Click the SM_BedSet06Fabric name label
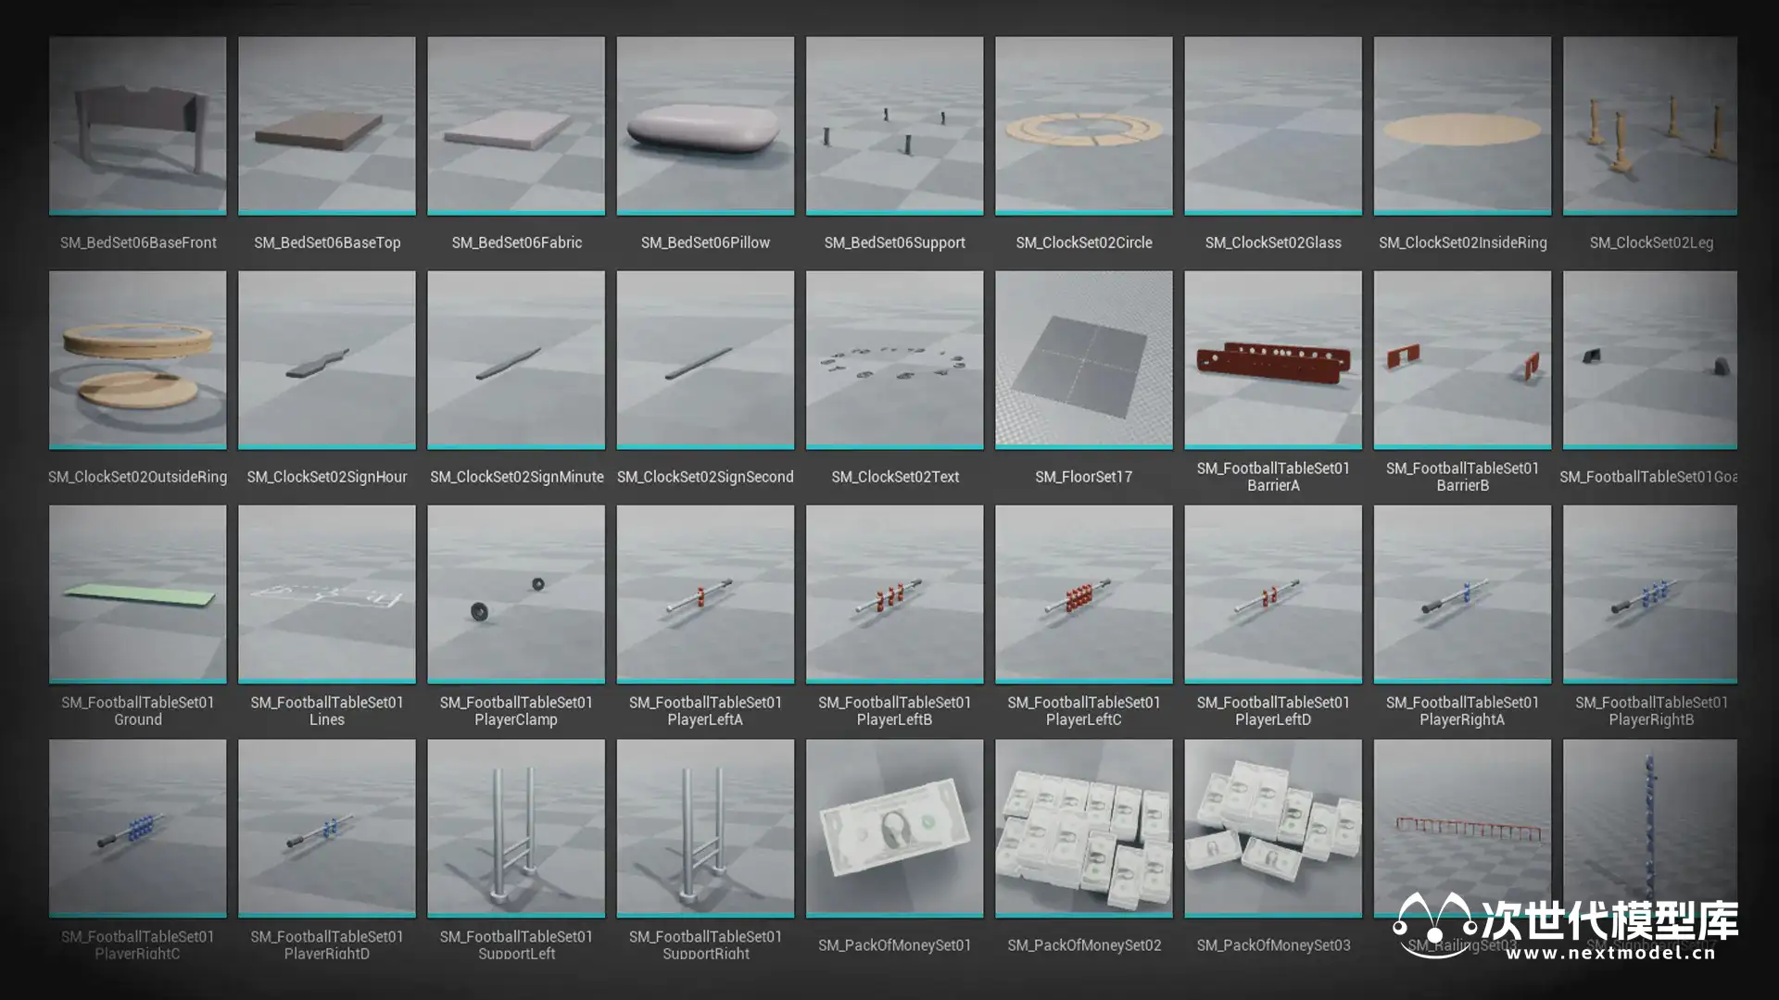 coord(516,243)
